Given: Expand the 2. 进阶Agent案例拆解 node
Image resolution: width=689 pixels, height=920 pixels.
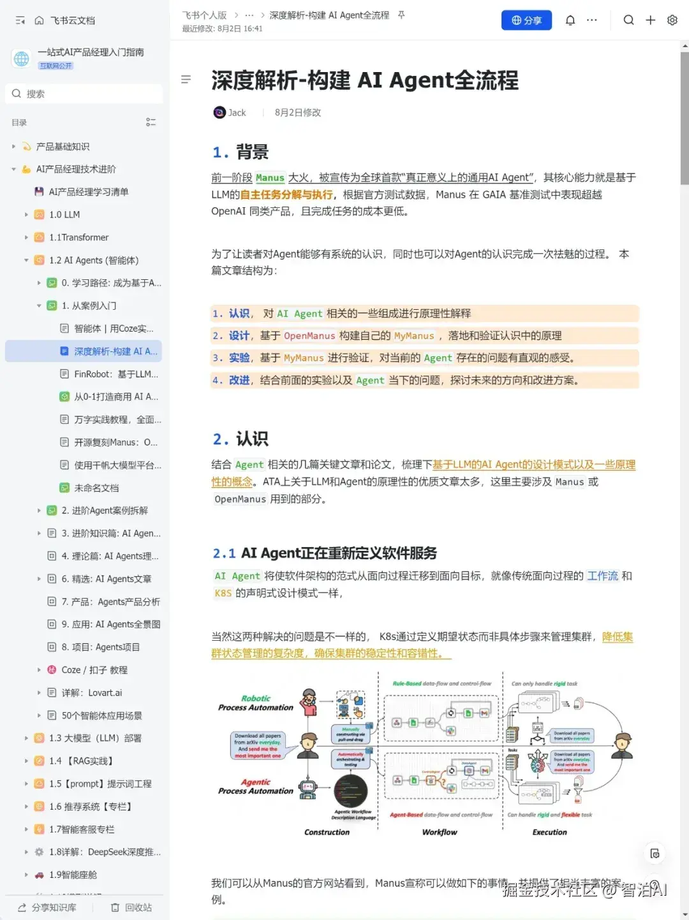Looking at the screenshot, I should (x=39, y=511).
